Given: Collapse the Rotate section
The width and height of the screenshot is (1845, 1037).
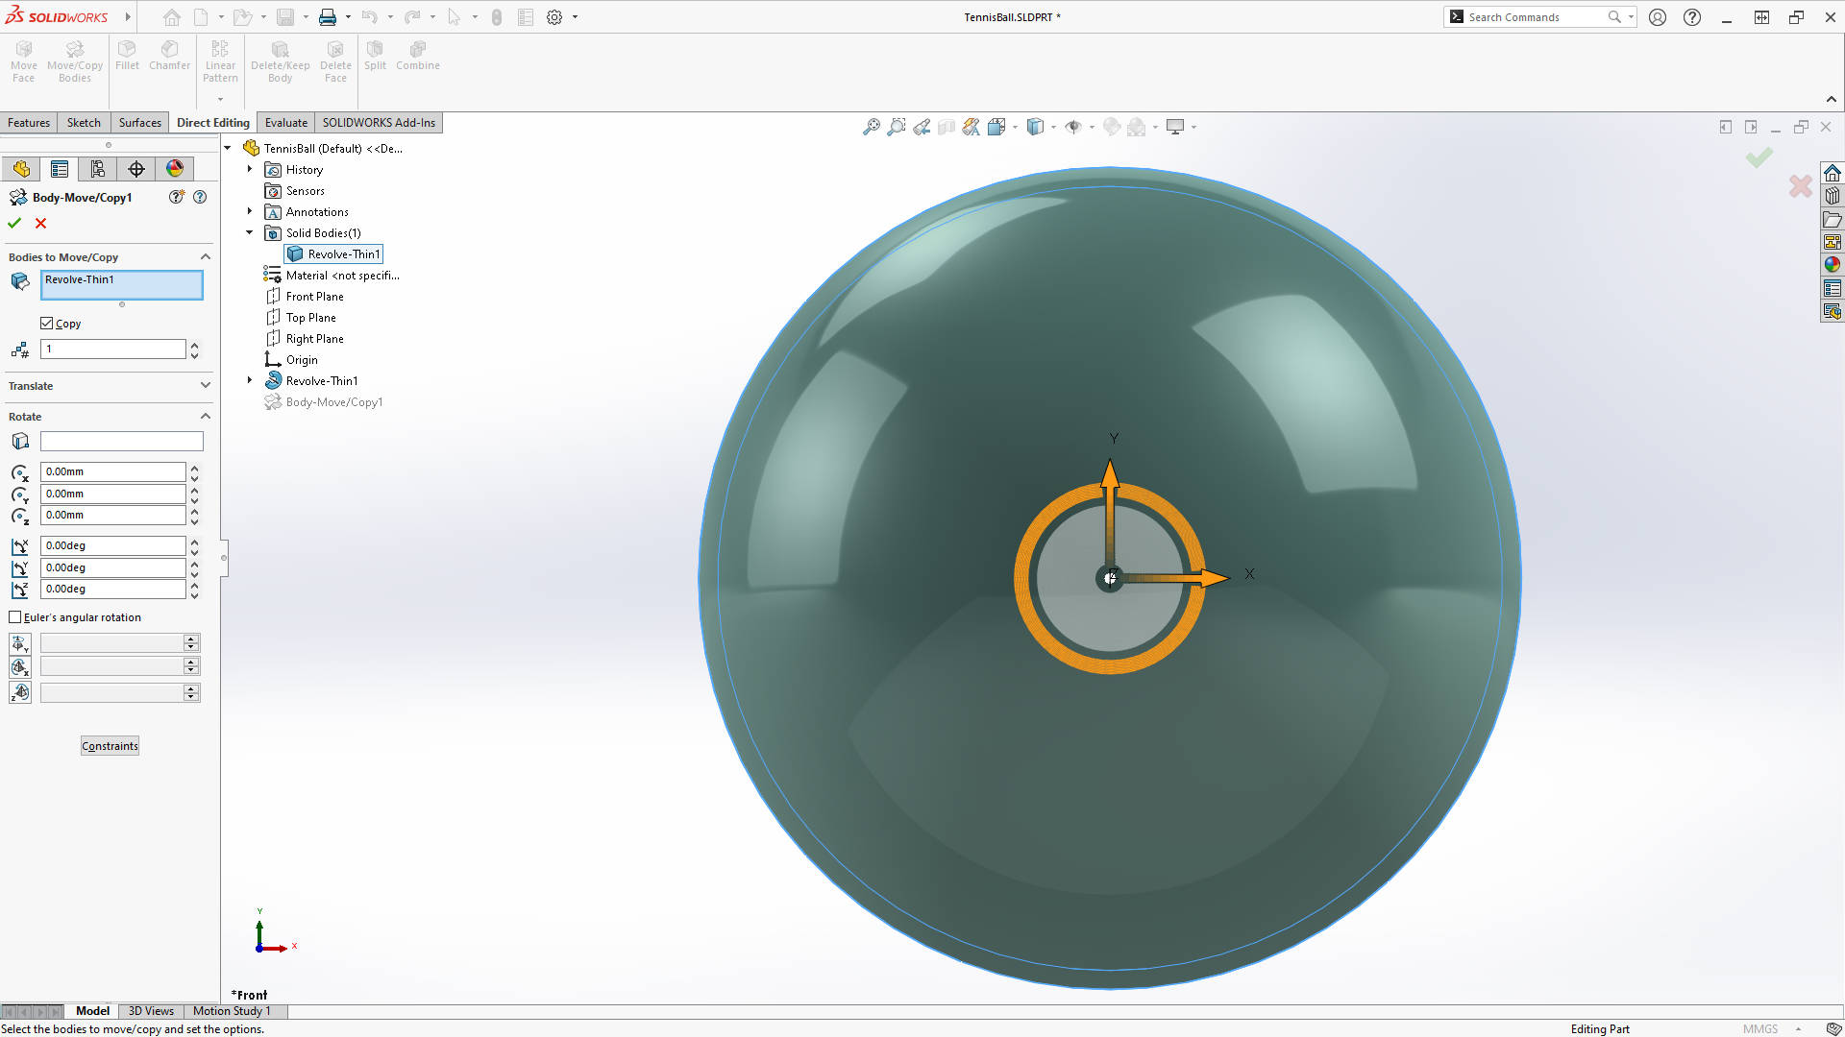Looking at the screenshot, I should pyautogui.click(x=205, y=416).
